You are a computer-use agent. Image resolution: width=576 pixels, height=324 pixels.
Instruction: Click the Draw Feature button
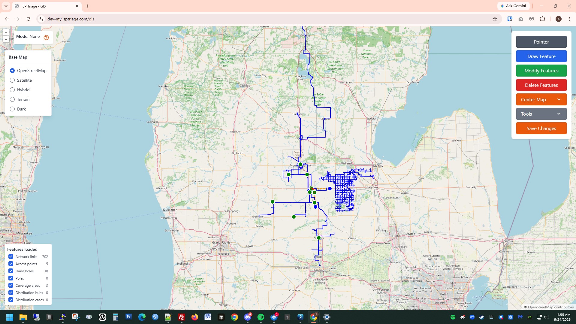click(541, 56)
